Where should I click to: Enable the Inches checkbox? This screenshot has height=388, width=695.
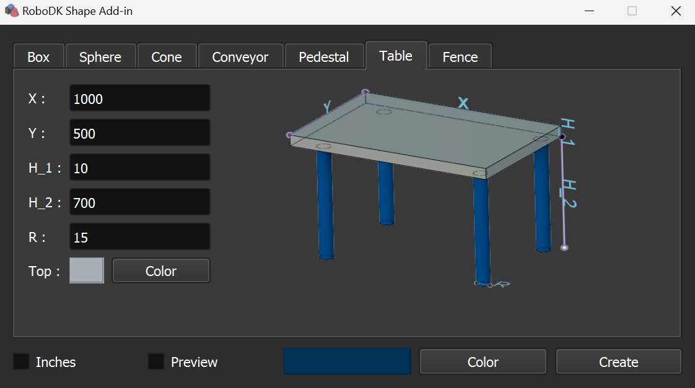[x=22, y=362]
